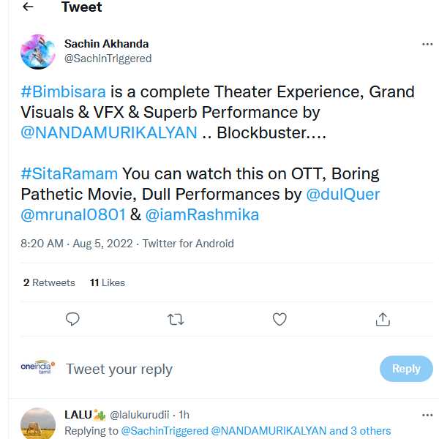View the 11 Likes list
Screen dimensions: 439x439
(108, 282)
